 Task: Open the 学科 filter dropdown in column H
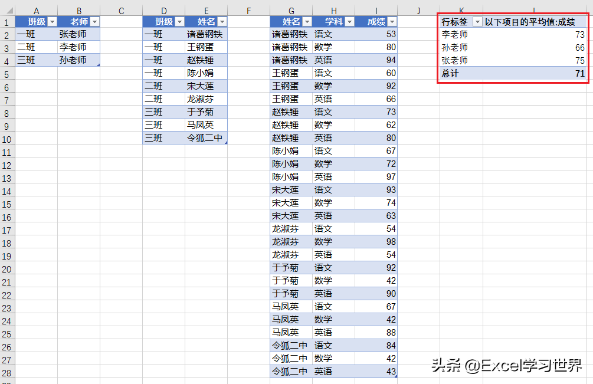[350, 22]
